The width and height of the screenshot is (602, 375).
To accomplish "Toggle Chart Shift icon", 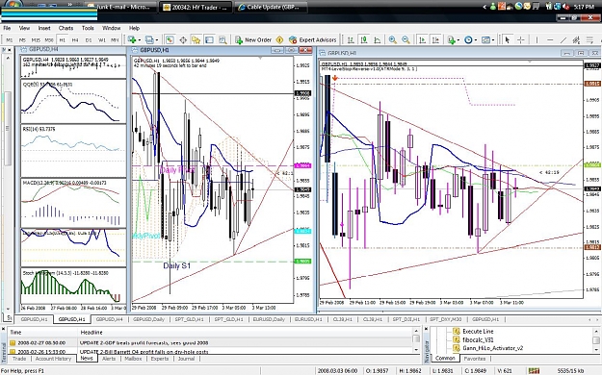I will click(x=435, y=39).
